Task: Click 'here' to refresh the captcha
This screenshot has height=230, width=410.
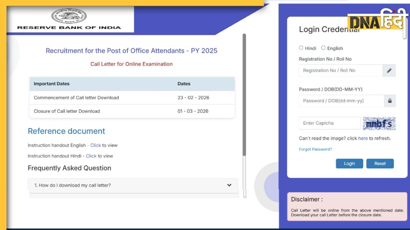Action: 363,138
